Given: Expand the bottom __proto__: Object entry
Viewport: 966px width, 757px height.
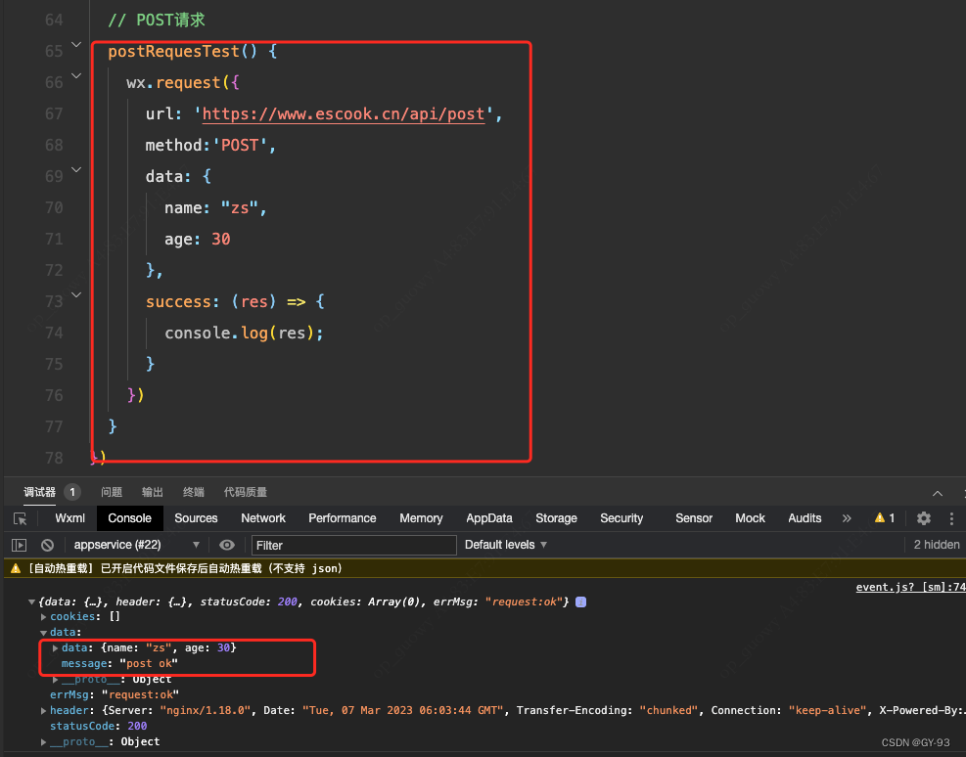Looking at the screenshot, I should (43, 741).
